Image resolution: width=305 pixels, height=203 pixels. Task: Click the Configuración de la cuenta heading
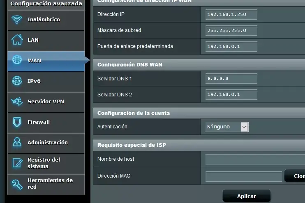coord(134,113)
